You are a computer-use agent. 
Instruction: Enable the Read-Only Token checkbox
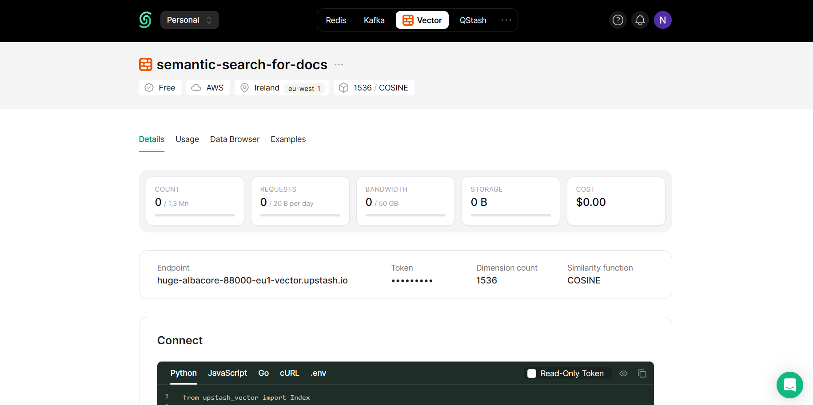(x=532, y=374)
